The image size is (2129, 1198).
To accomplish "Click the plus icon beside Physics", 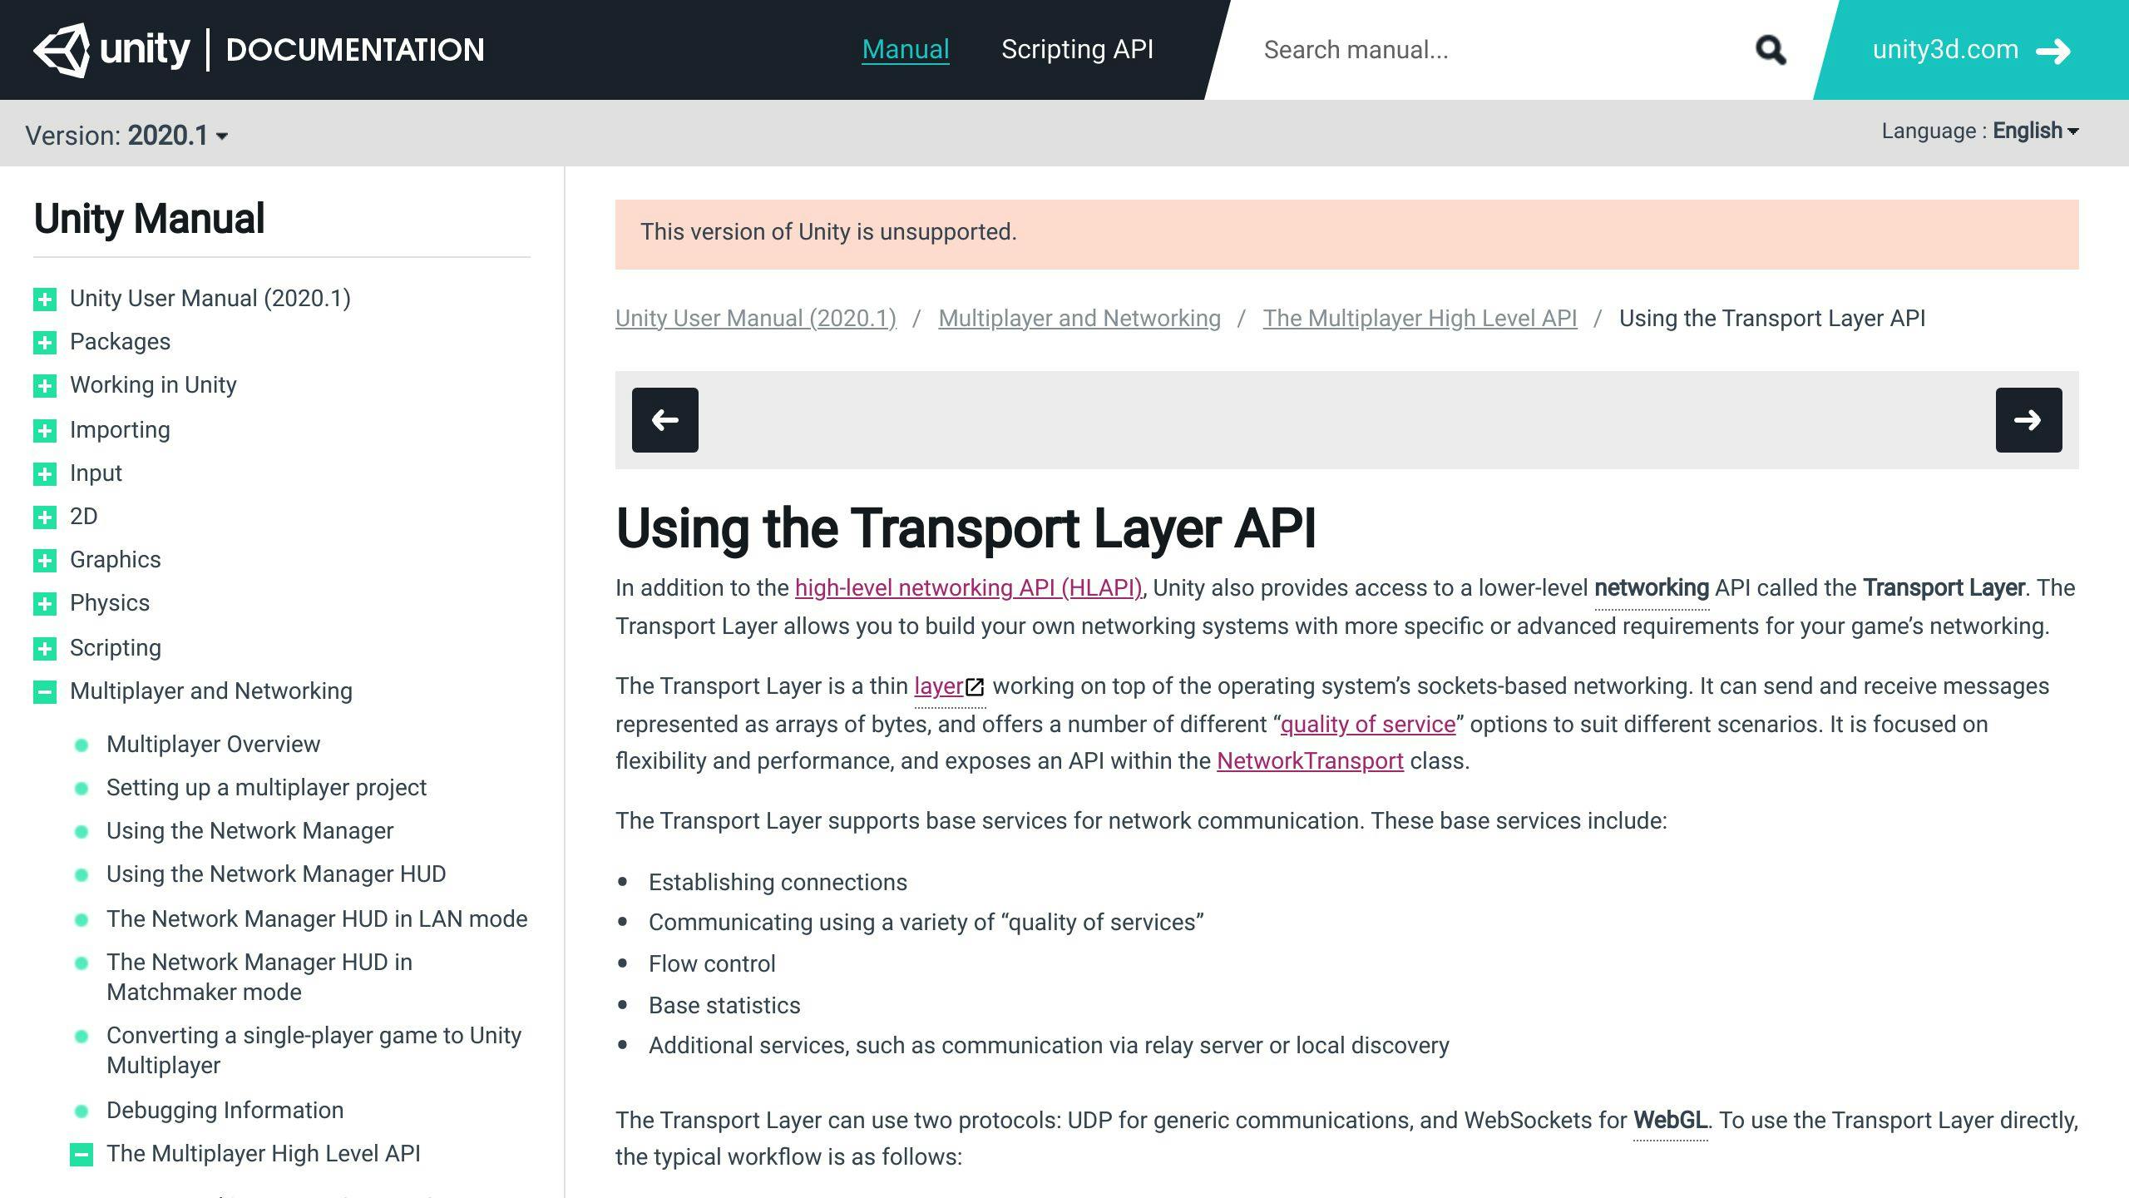I will click(x=43, y=604).
